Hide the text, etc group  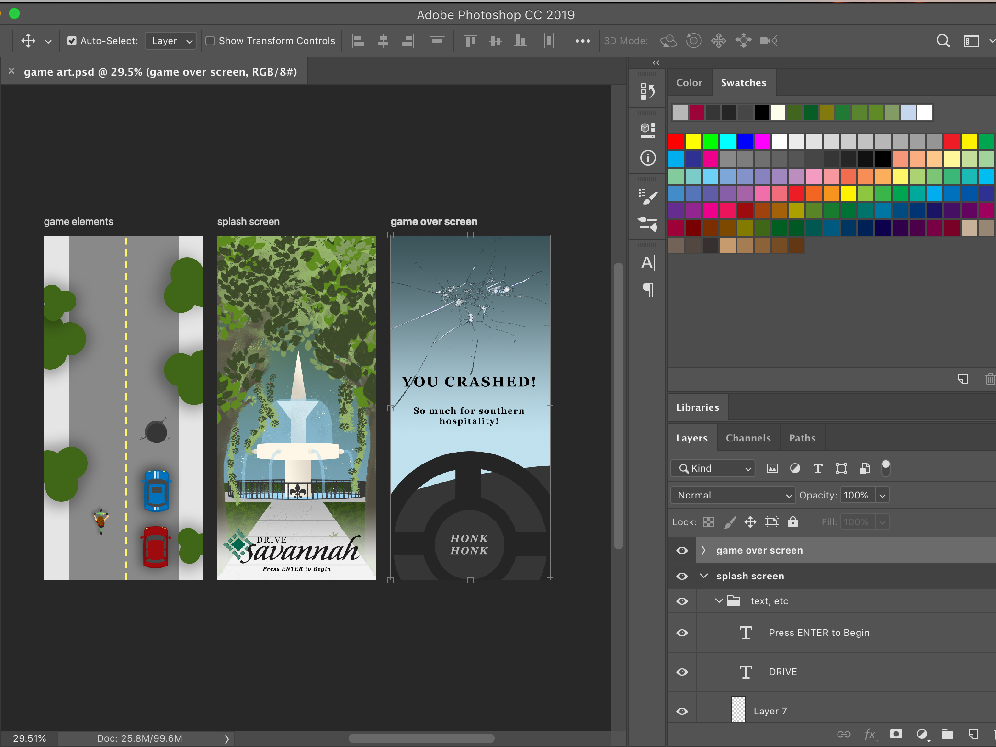[x=682, y=601]
